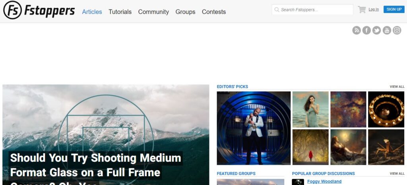Open the man in vault photo
The width and height of the screenshot is (407, 185).
254,128
